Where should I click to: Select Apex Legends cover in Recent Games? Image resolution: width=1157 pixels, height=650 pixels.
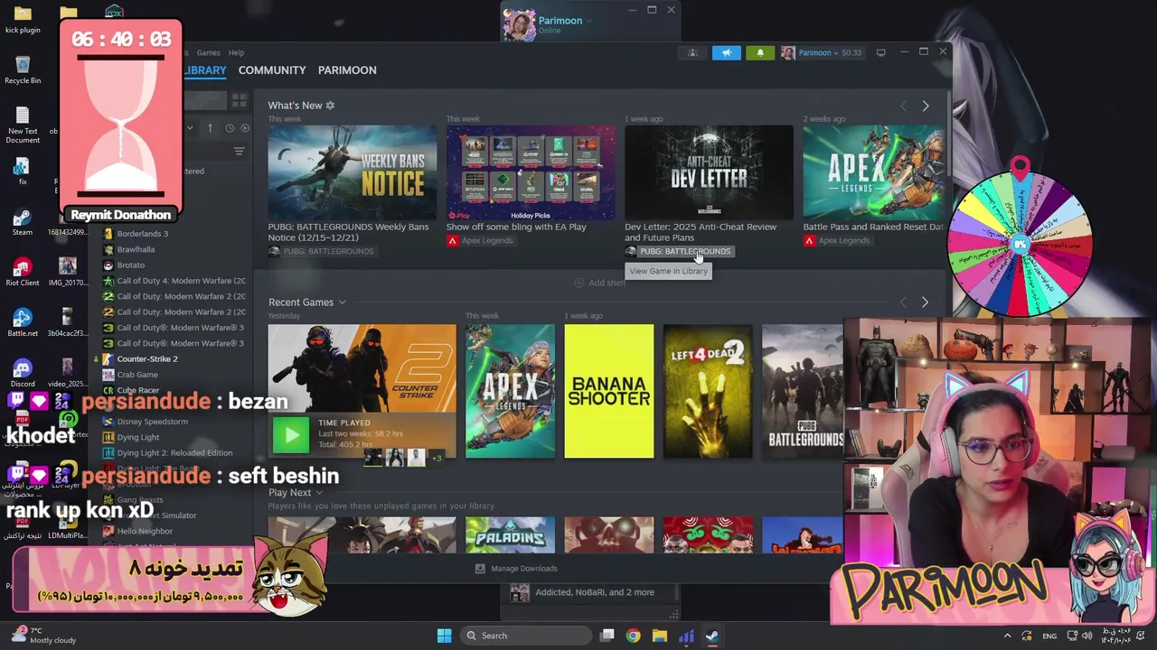click(510, 391)
